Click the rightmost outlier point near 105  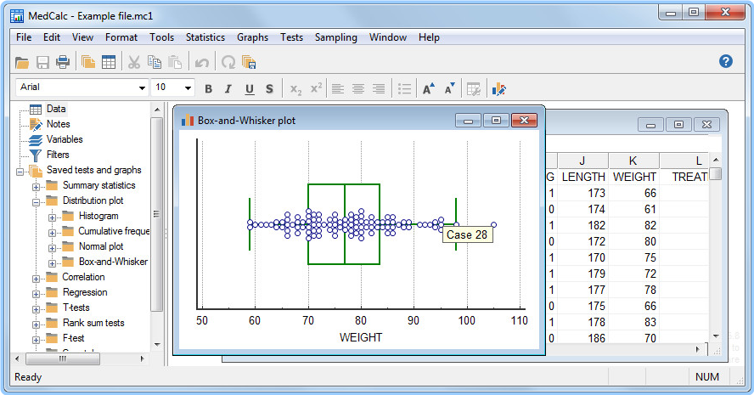tap(494, 225)
